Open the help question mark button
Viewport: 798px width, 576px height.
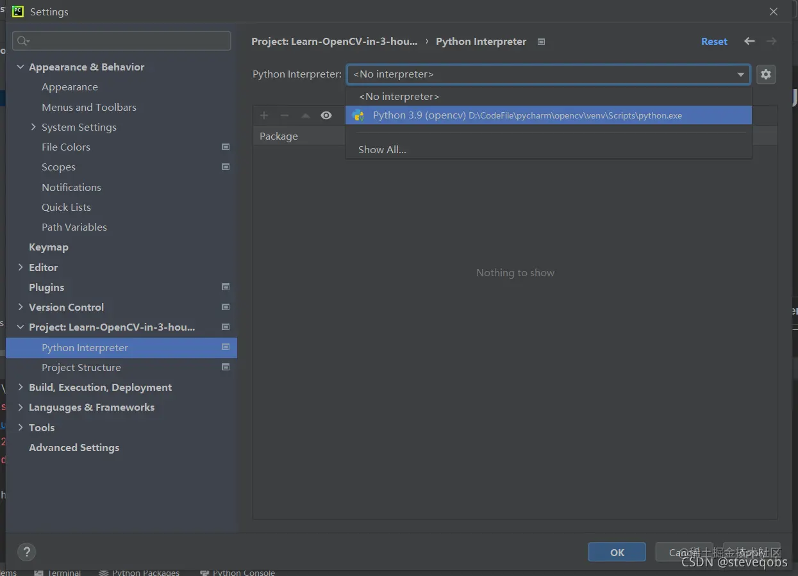[x=26, y=552]
